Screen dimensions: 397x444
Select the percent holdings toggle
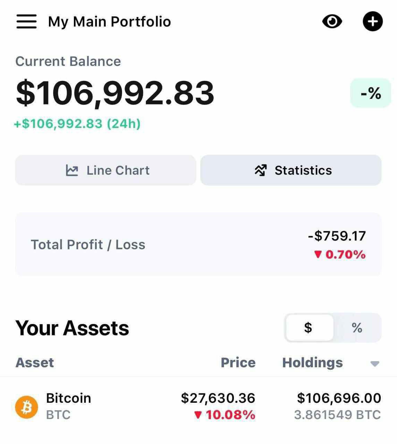tap(357, 328)
